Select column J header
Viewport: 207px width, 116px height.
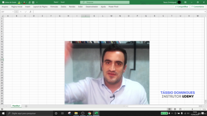pyautogui.click(x=85, y=16)
